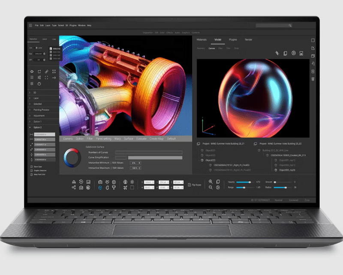Click the zoom in magnifier icon
The height and width of the screenshot is (275, 343).
coord(211,182)
